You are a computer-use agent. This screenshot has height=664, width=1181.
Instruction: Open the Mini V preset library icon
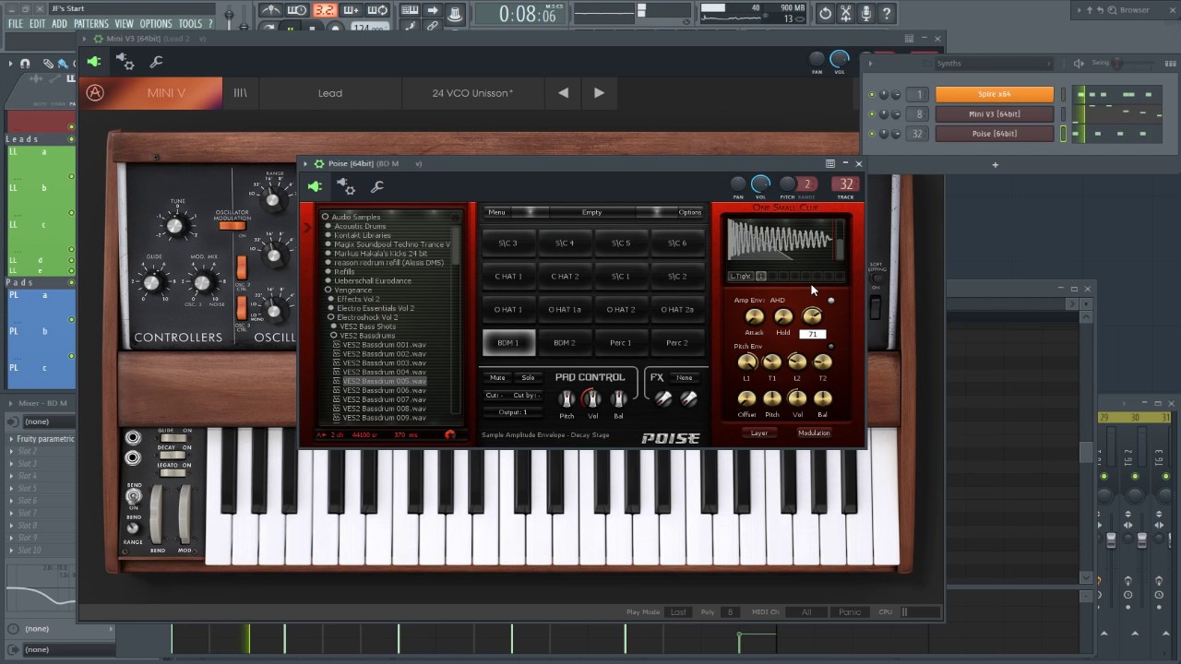click(x=240, y=93)
